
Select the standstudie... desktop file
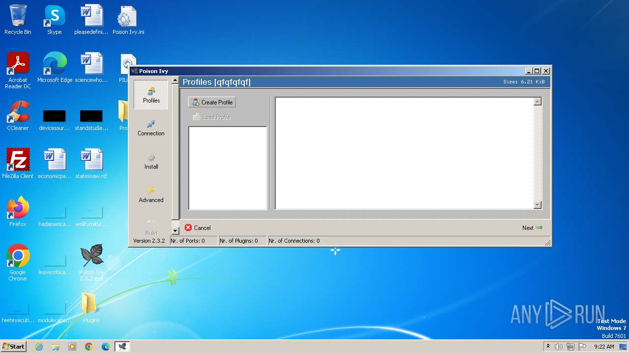click(91, 120)
